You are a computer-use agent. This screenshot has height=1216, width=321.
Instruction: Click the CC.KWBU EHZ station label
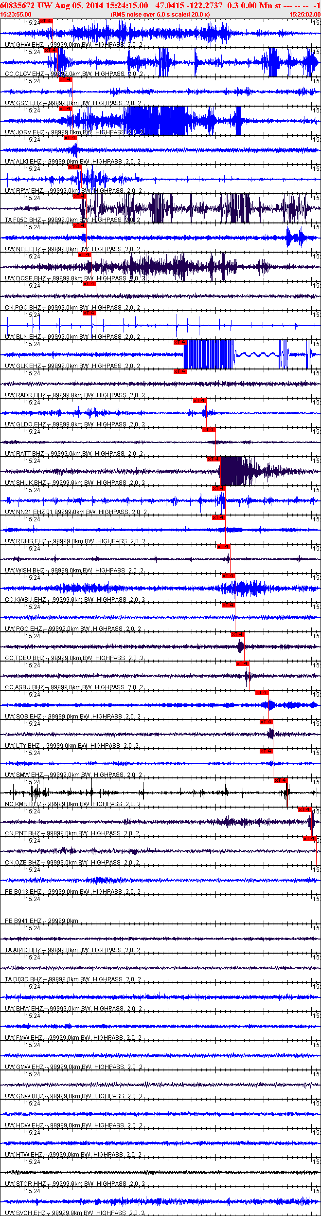pyautogui.click(x=26, y=600)
